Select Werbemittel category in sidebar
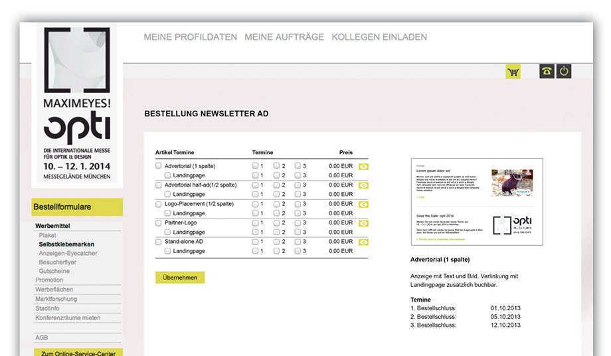 point(52,226)
